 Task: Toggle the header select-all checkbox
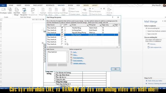(x=62, y=25)
